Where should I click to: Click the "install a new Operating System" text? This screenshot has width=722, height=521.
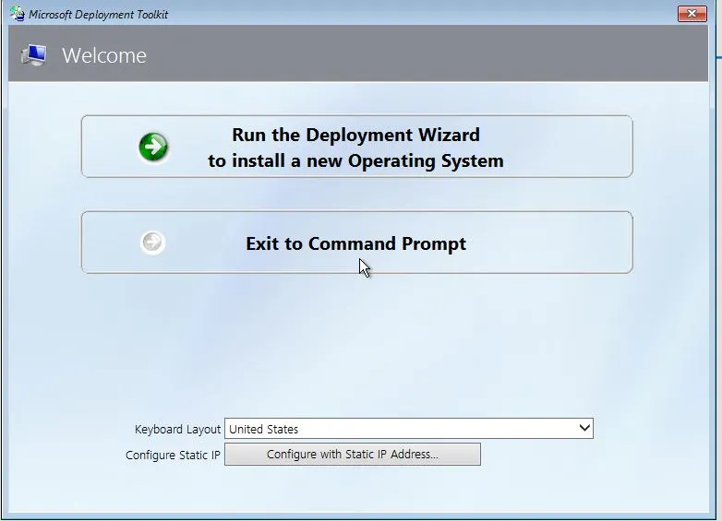pyautogui.click(x=355, y=160)
